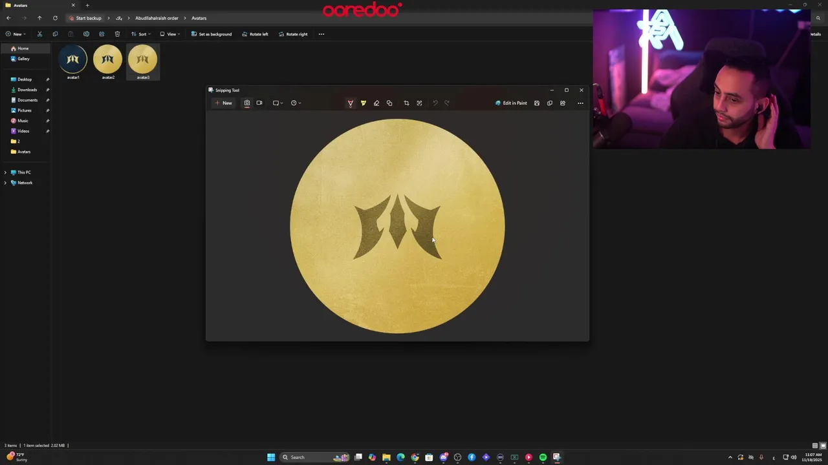The image size is (828, 465).
Task: Click the Text actions icon
Action: 419,103
